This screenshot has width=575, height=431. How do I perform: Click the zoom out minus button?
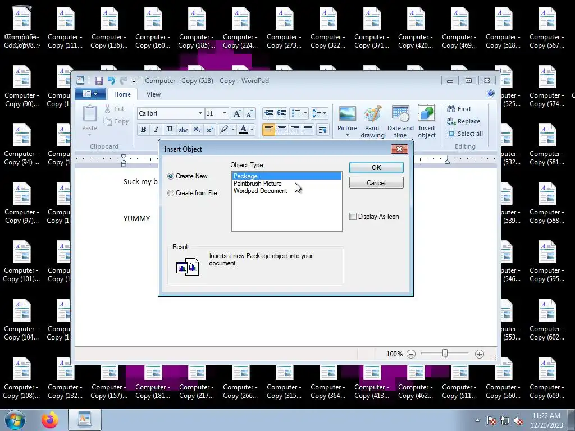click(x=411, y=354)
